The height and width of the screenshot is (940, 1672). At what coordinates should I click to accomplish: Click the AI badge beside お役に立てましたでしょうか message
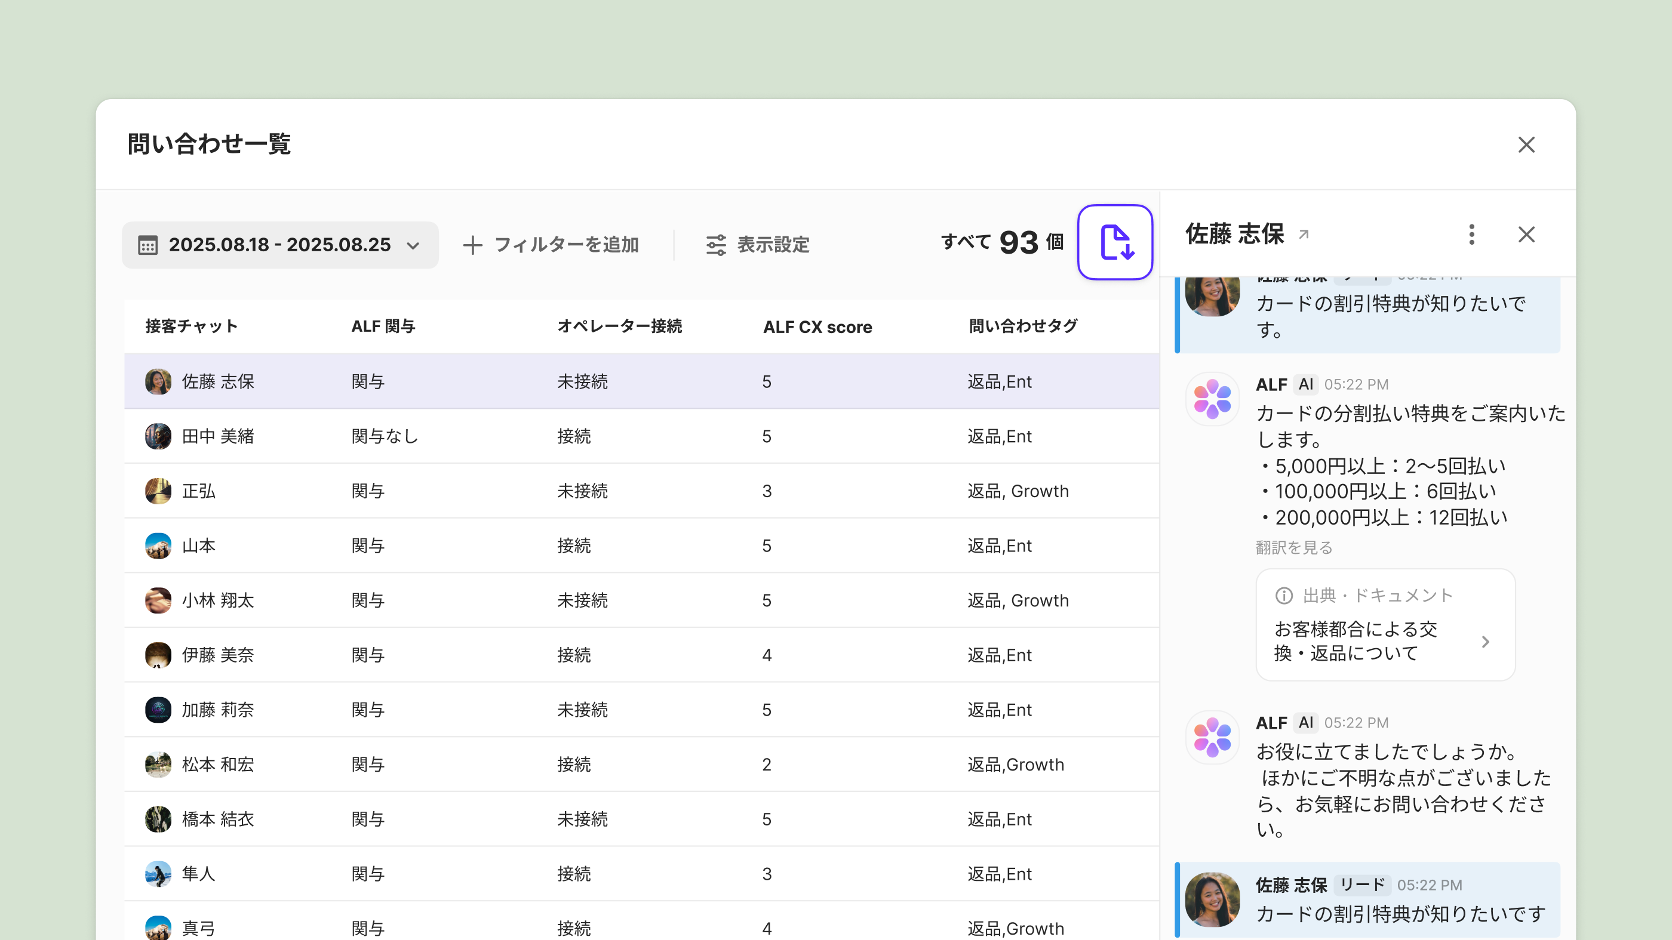coord(1306,723)
